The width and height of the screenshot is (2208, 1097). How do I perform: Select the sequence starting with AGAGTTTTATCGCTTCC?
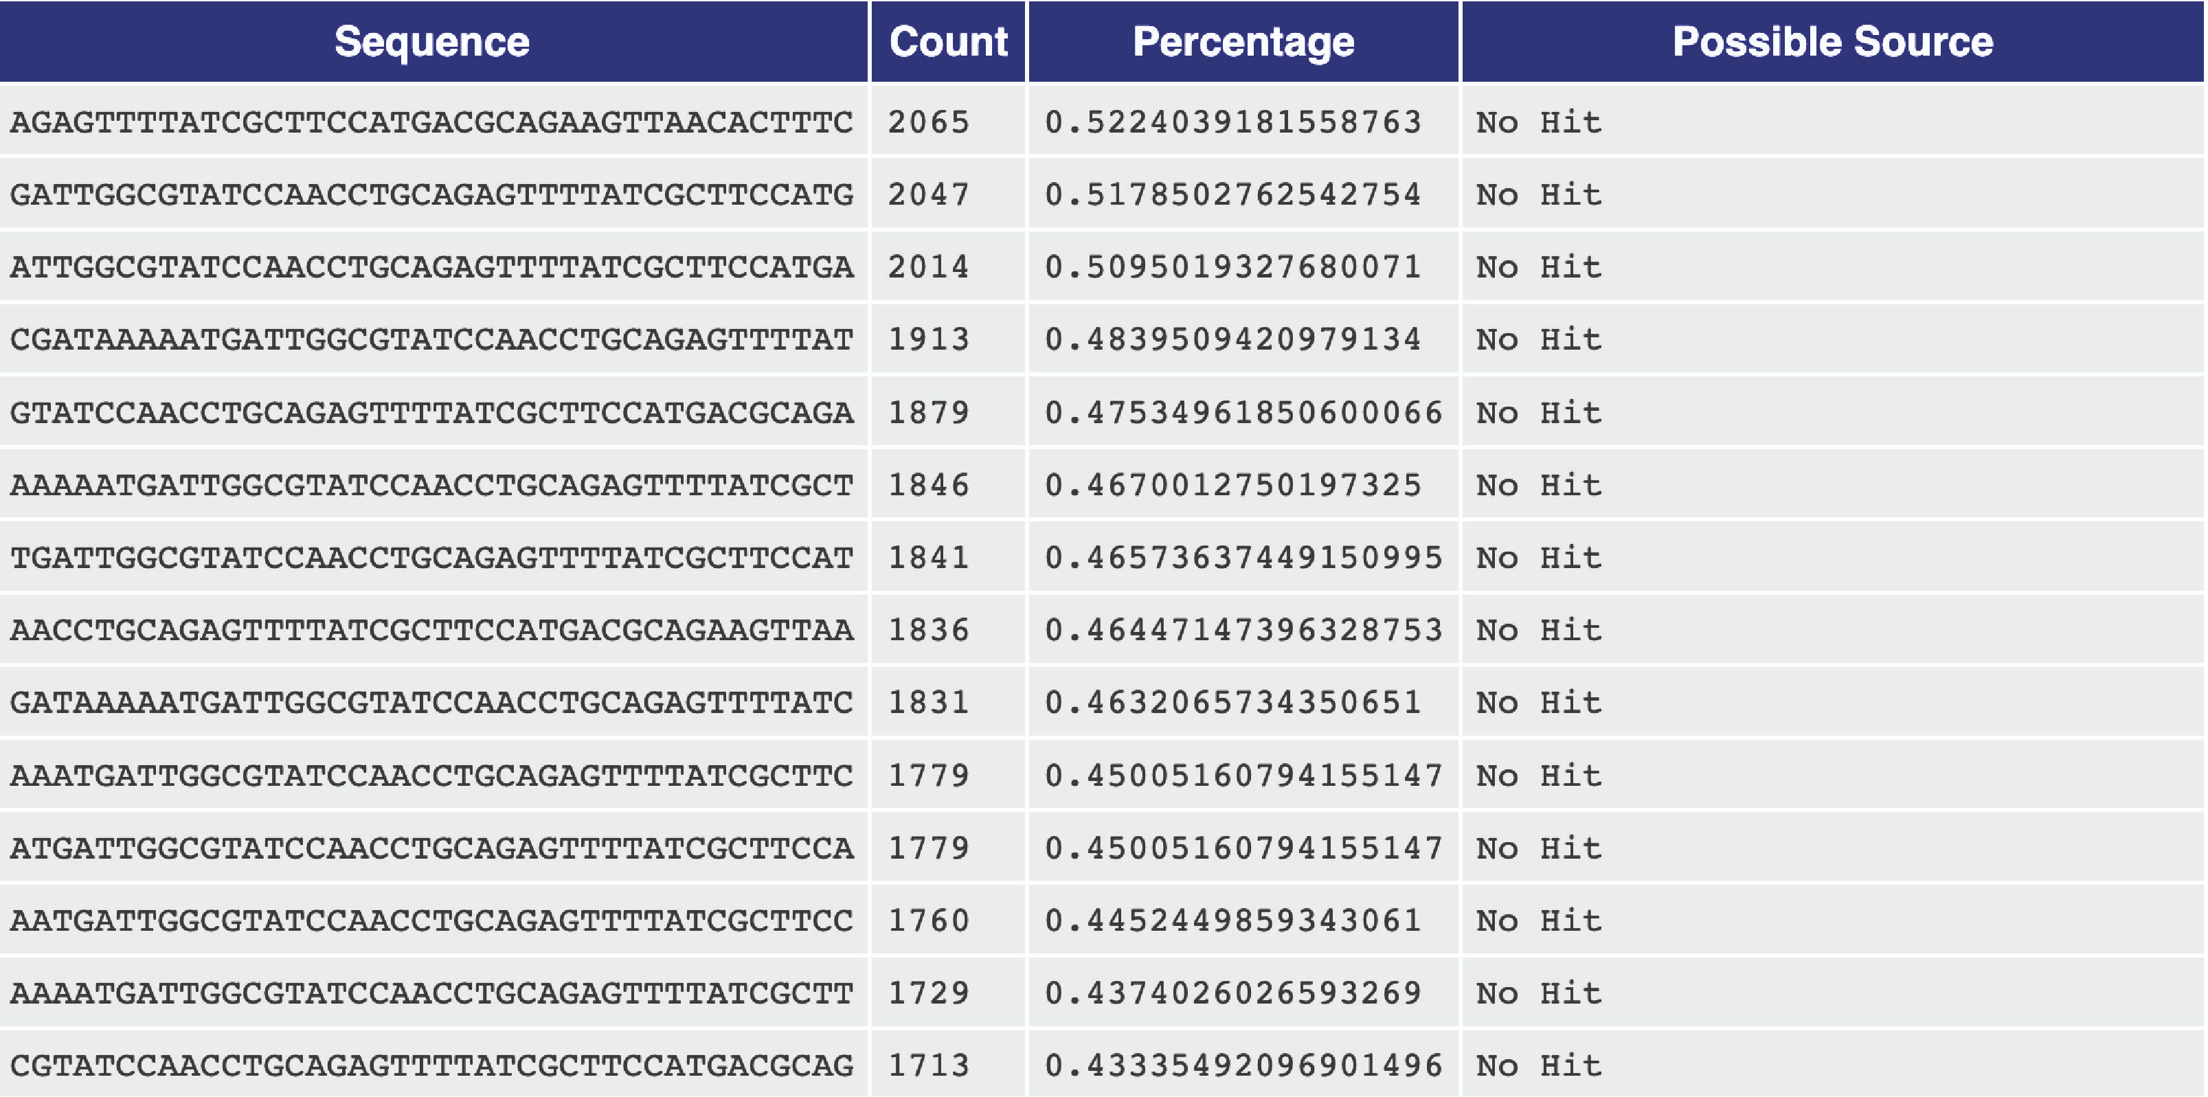pos(432,122)
